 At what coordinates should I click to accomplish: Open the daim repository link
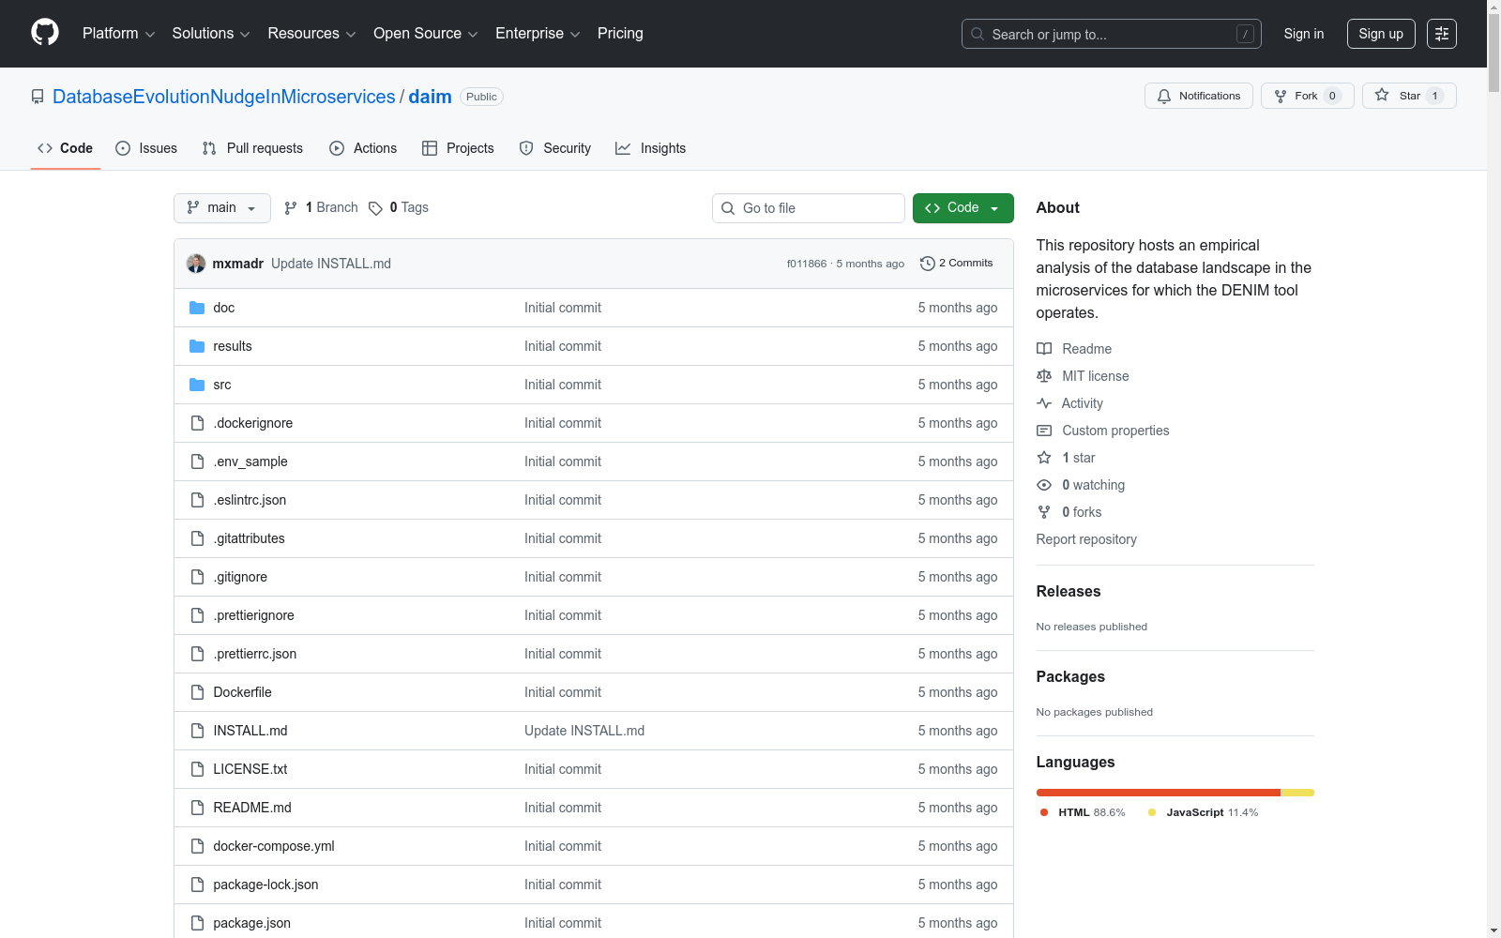[430, 97]
